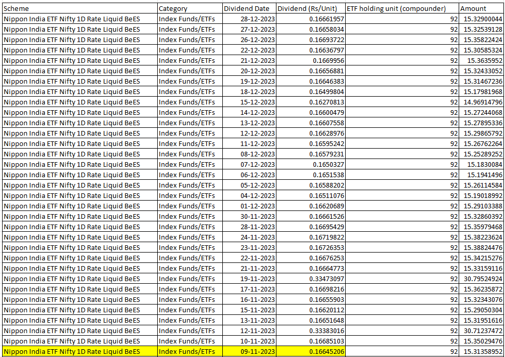Click dividend value 0.33473097
Image resolution: width=505 pixels, height=357 pixels.
point(310,279)
